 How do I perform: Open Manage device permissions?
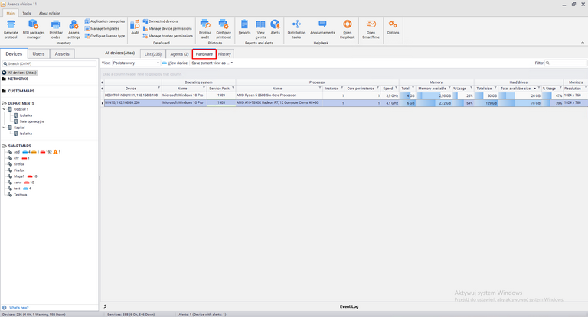coord(167,28)
